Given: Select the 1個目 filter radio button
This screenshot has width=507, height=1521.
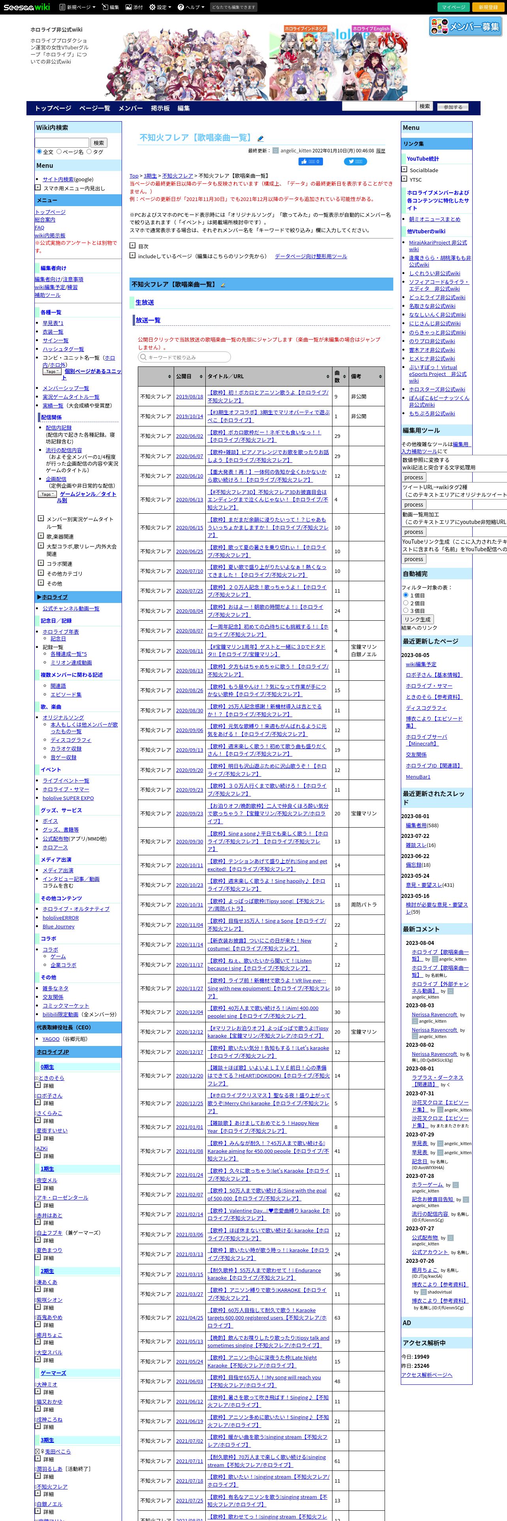Looking at the screenshot, I should click(406, 595).
